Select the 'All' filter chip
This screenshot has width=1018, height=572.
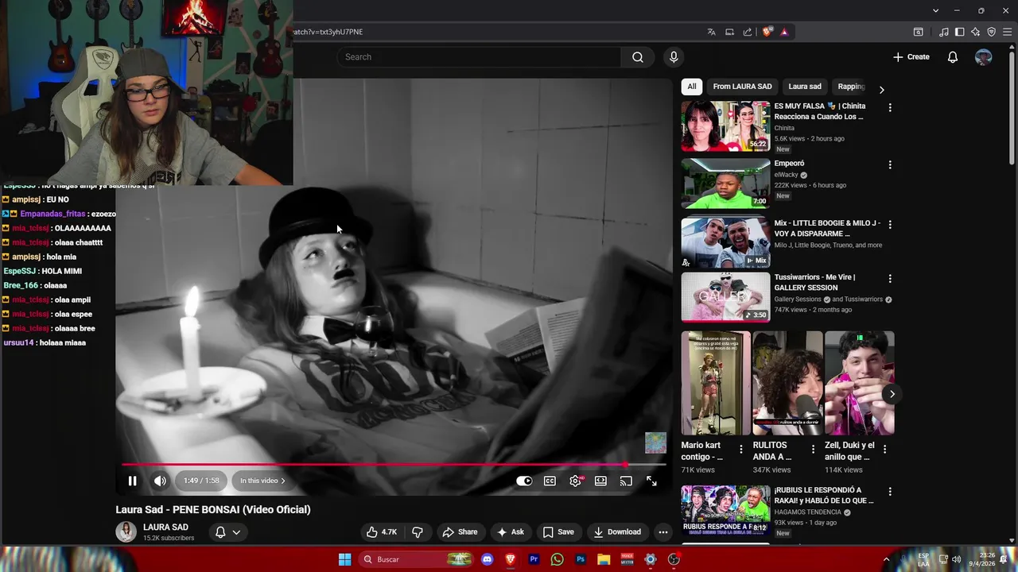(692, 87)
